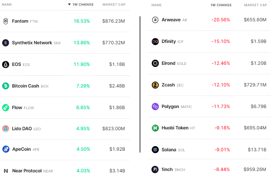Image resolution: width=272 pixels, height=177 pixels.
Task: Click the Solana logo icon
Action: click(x=155, y=150)
